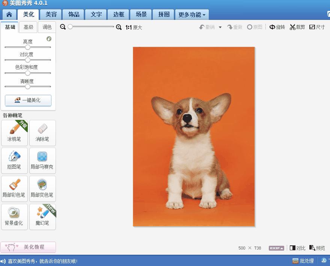Click the 亮度 brightness slider handle

coord(27,47)
